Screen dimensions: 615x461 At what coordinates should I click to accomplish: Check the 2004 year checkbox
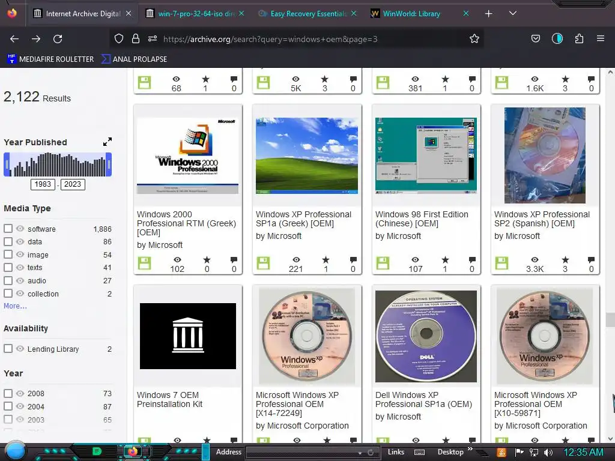8,406
